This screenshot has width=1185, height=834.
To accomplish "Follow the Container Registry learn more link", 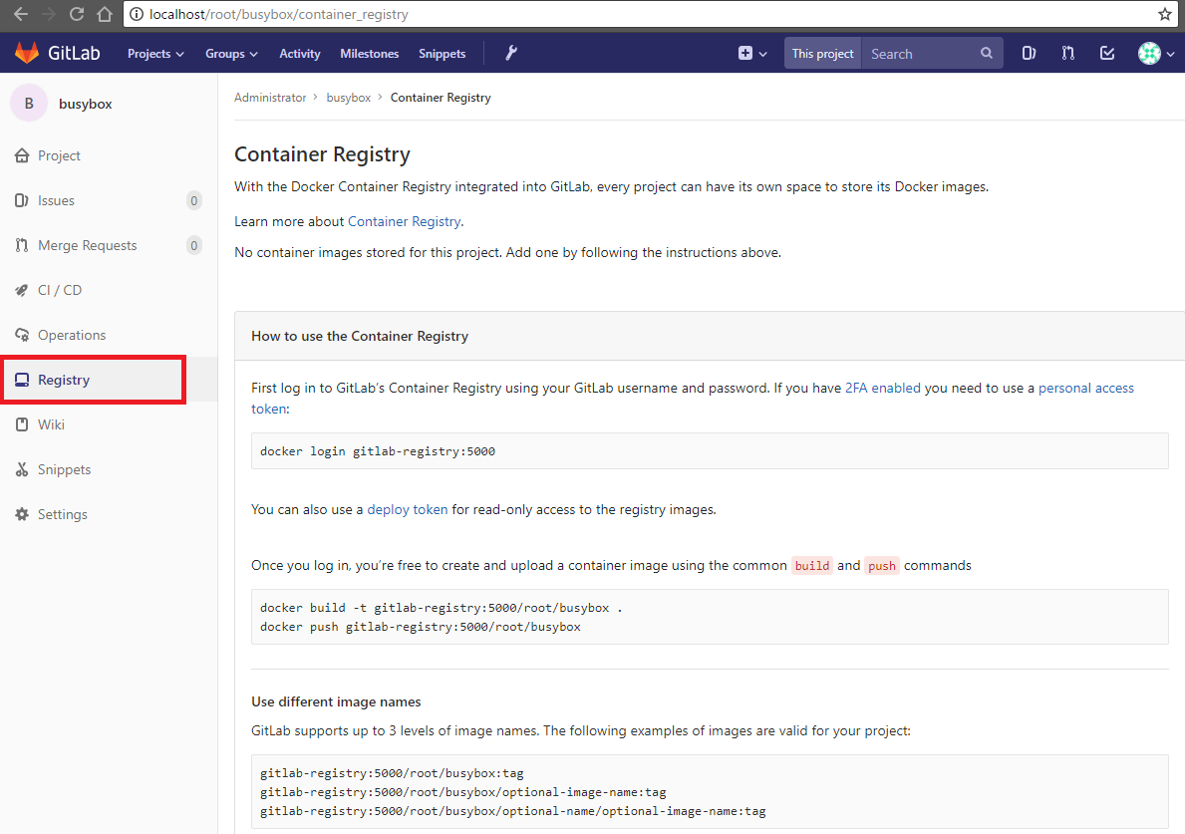I will tap(404, 220).
